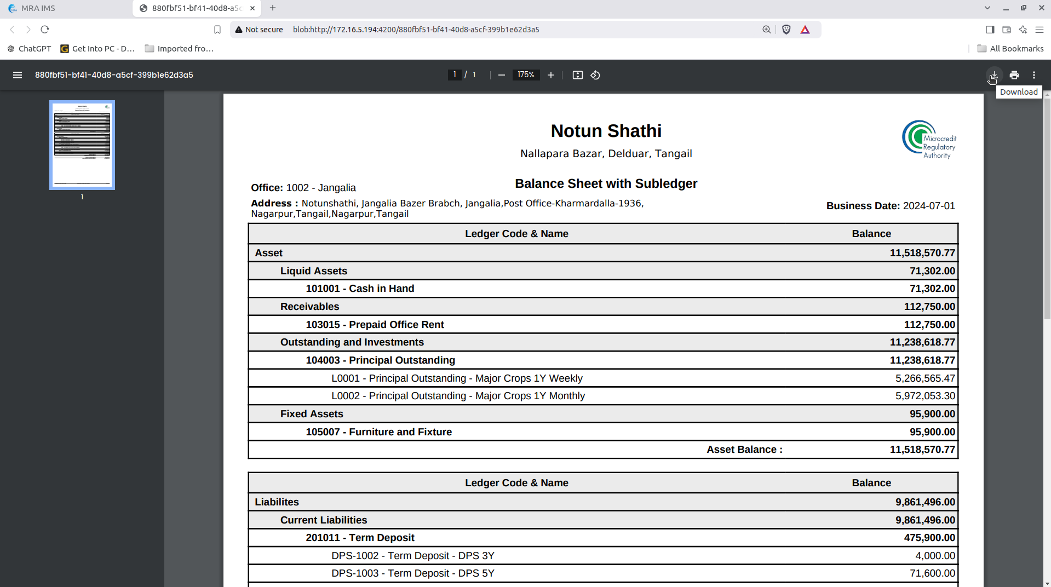
Task: Open the browser main menu
Action: click(1039, 30)
